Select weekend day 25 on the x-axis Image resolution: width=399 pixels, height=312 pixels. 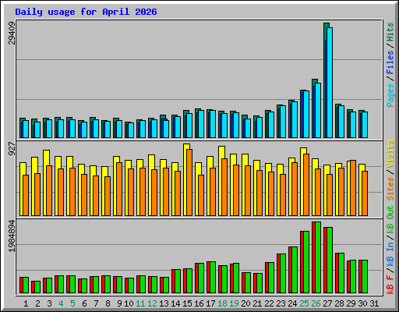(x=304, y=303)
